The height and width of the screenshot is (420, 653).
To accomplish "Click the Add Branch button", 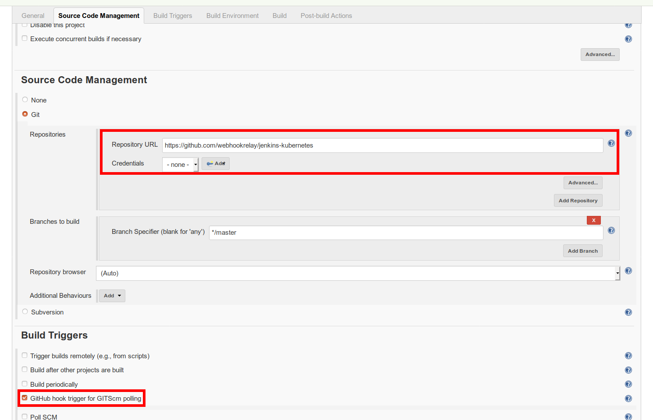I will [582, 251].
